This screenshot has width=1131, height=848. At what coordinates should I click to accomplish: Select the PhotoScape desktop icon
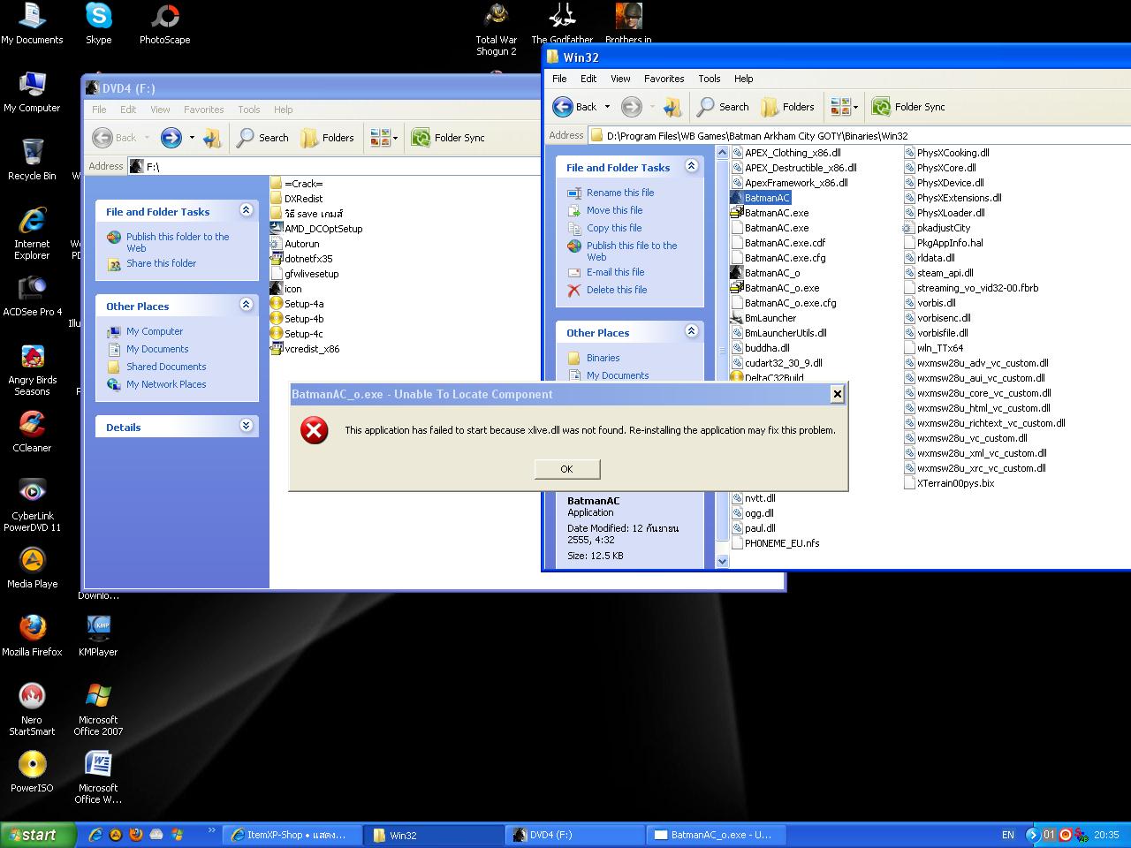click(164, 24)
